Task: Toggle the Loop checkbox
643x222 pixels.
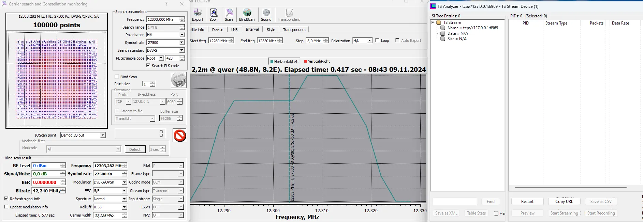Action: pyautogui.click(x=377, y=41)
